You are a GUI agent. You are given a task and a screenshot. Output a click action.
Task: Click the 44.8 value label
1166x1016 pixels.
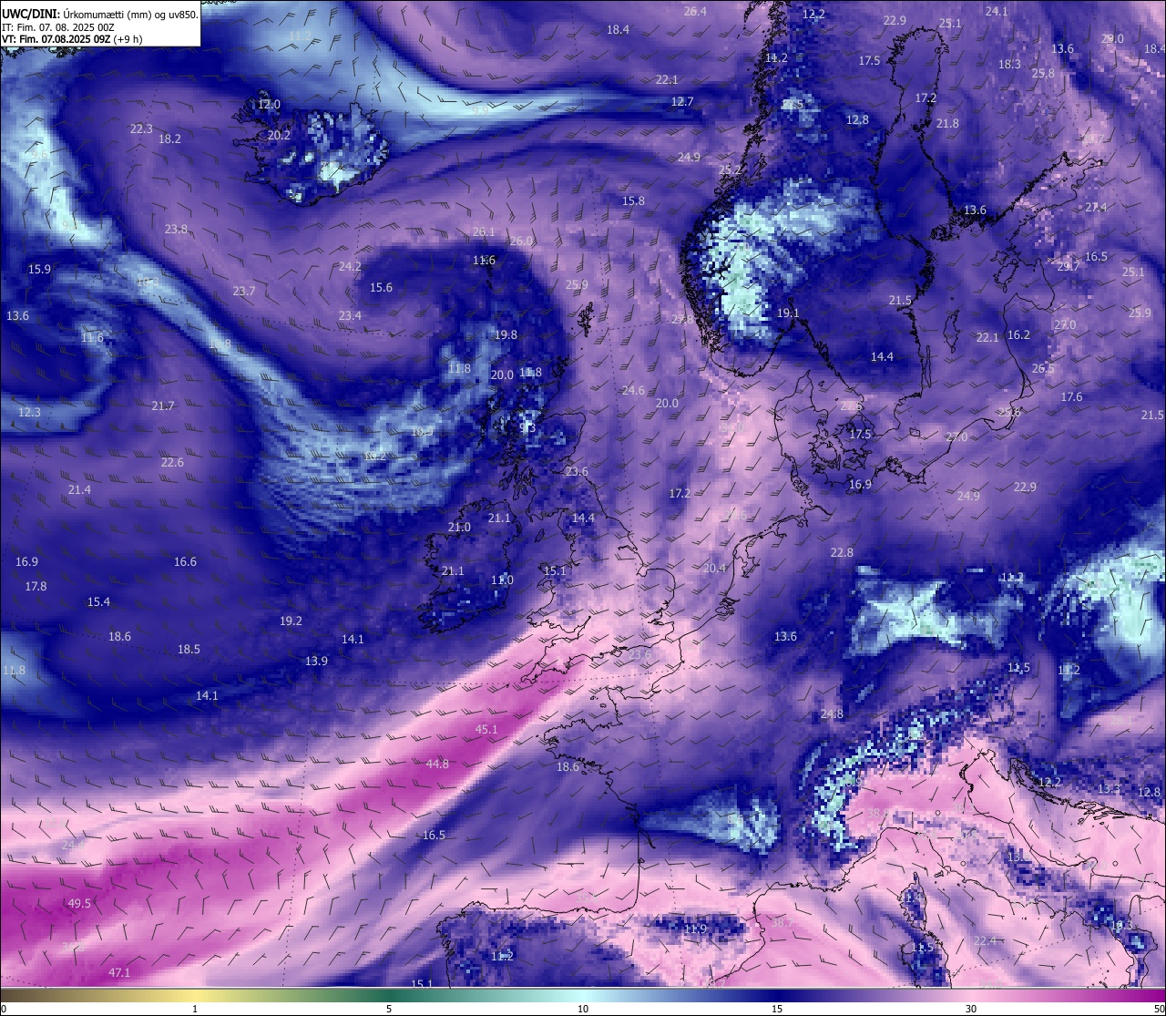(437, 764)
